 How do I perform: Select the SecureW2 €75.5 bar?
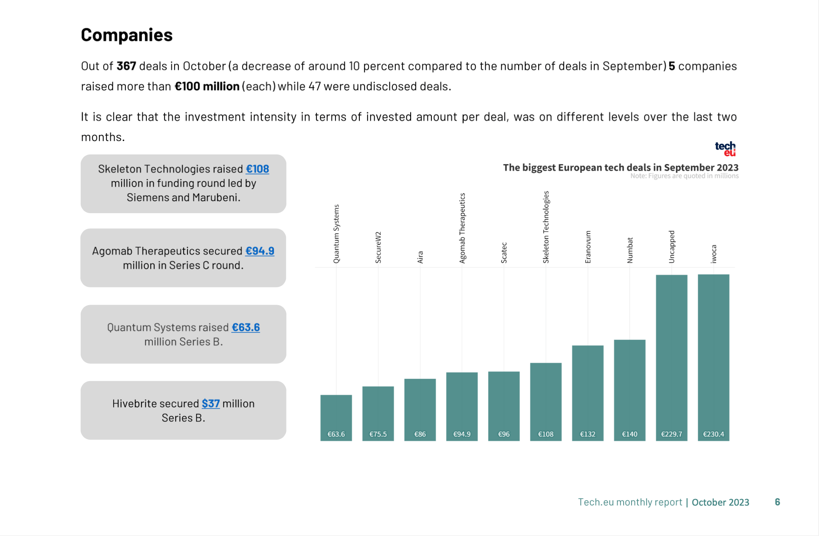coord(378,413)
